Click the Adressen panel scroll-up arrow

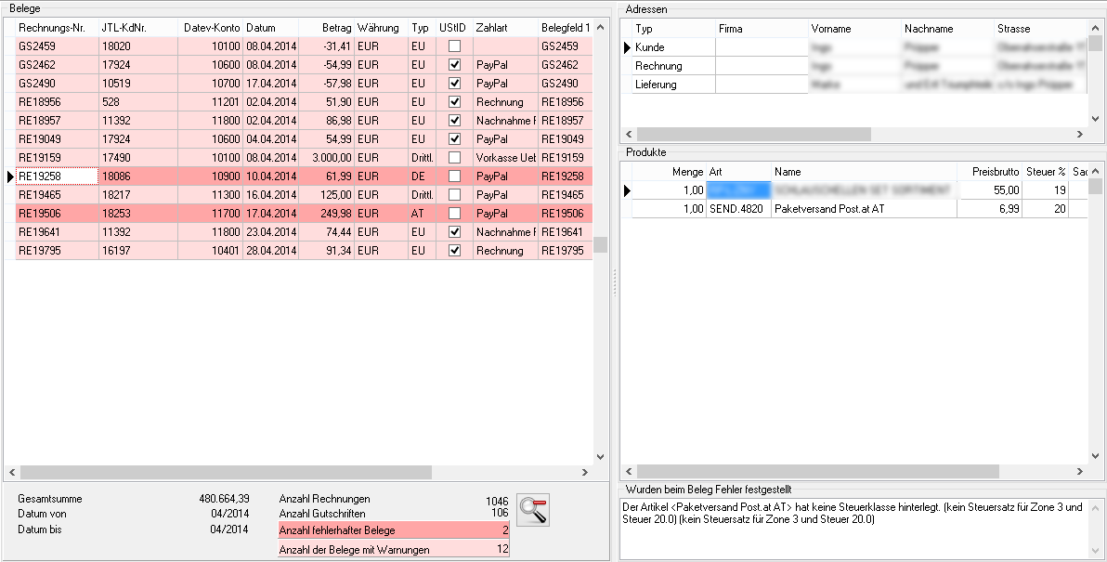[x=1096, y=28]
